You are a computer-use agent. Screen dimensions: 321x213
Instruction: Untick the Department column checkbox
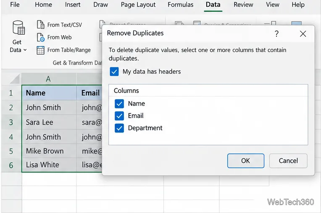(119, 128)
